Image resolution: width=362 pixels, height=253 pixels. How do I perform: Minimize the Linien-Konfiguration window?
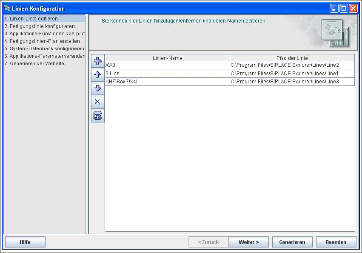[x=333, y=9]
